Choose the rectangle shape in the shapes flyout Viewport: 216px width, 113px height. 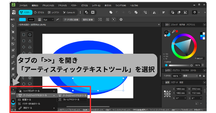24,35
